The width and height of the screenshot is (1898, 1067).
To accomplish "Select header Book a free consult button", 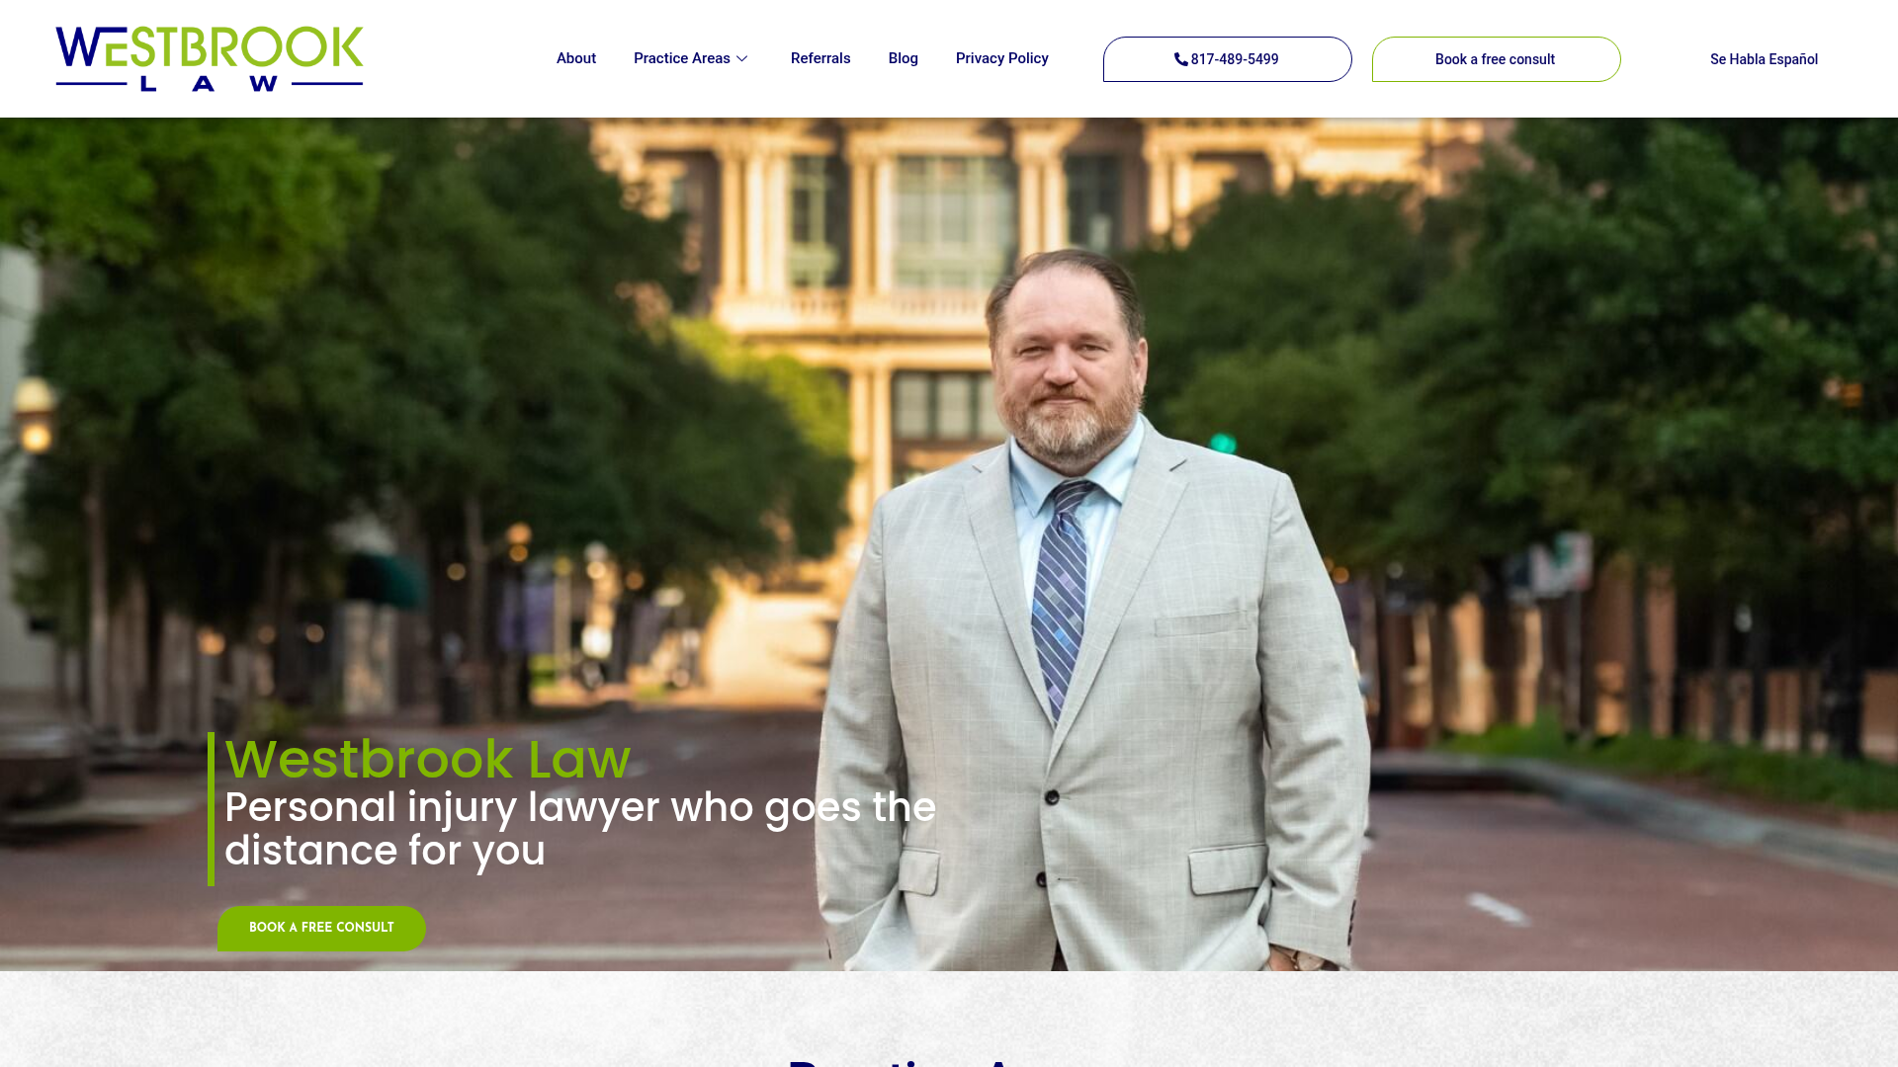I will pos(1496,59).
